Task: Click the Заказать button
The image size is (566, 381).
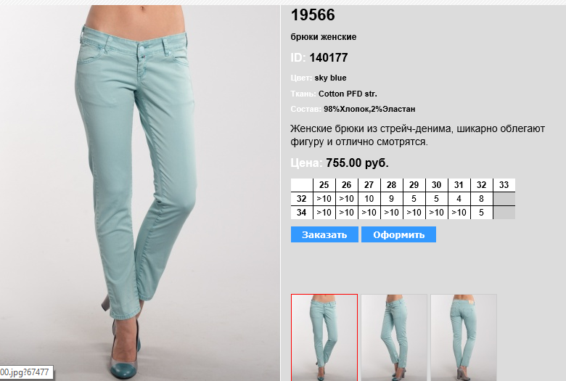Action: click(x=324, y=234)
